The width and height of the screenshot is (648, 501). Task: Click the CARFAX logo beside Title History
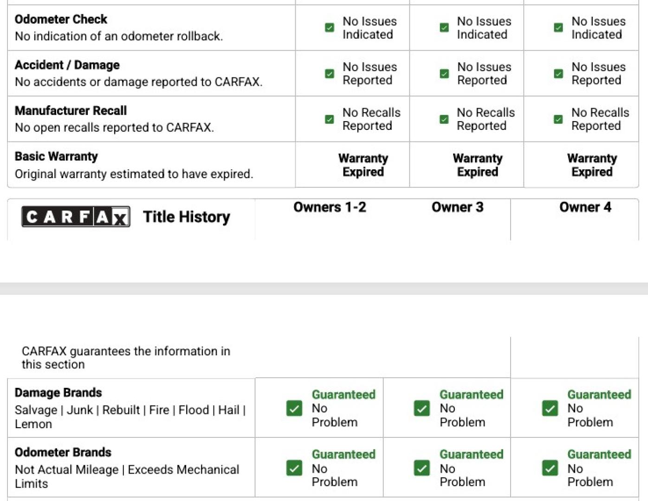(x=76, y=217)
